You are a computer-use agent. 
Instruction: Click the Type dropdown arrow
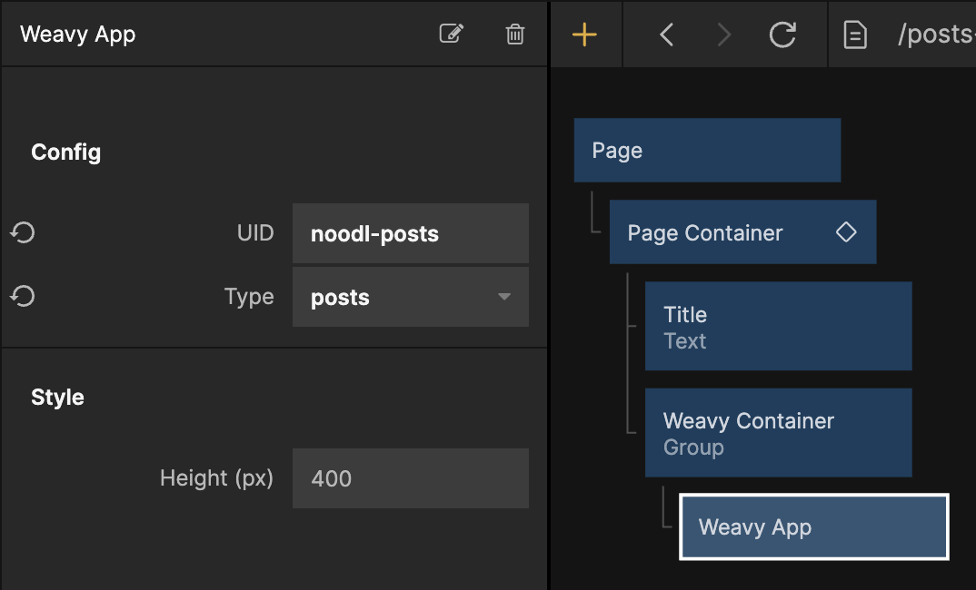pyautogui.click(x=504, y=298)
